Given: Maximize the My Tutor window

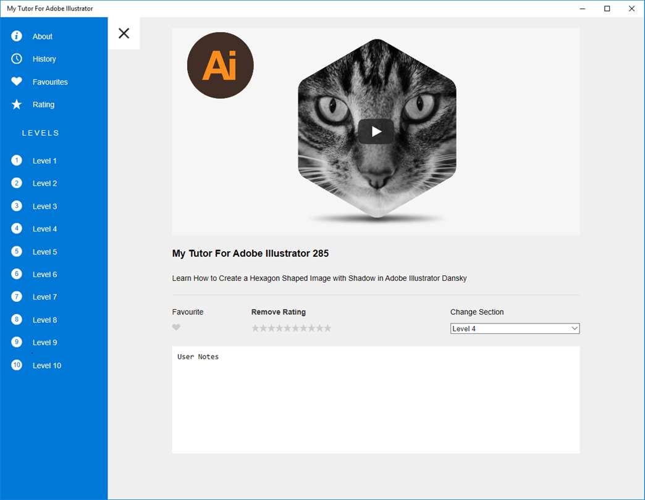Looking at the screenshot, I should 607,9.
